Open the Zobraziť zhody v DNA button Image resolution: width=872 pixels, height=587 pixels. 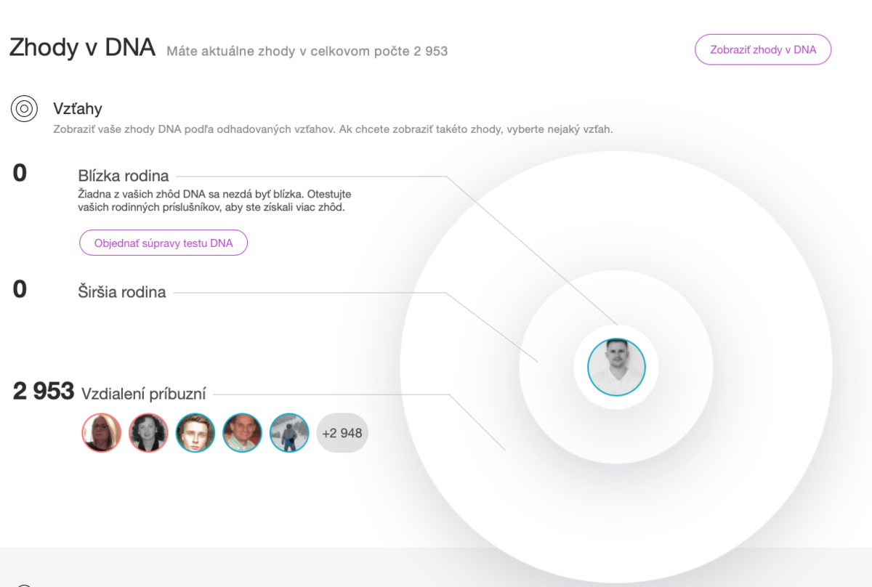[763, 49]
